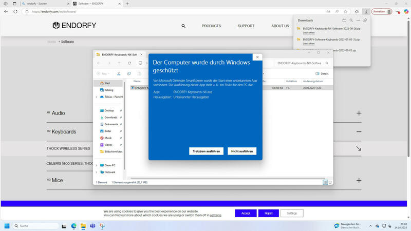Open SUPPORT menu on ENDORFY site
411x231 pixels.
(246, 26)
